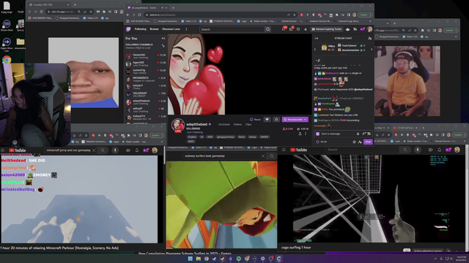This screenshot has width=469, height=263.
Task: Go to next gift leaderboard arrow in chat
Action: [372, 50]
